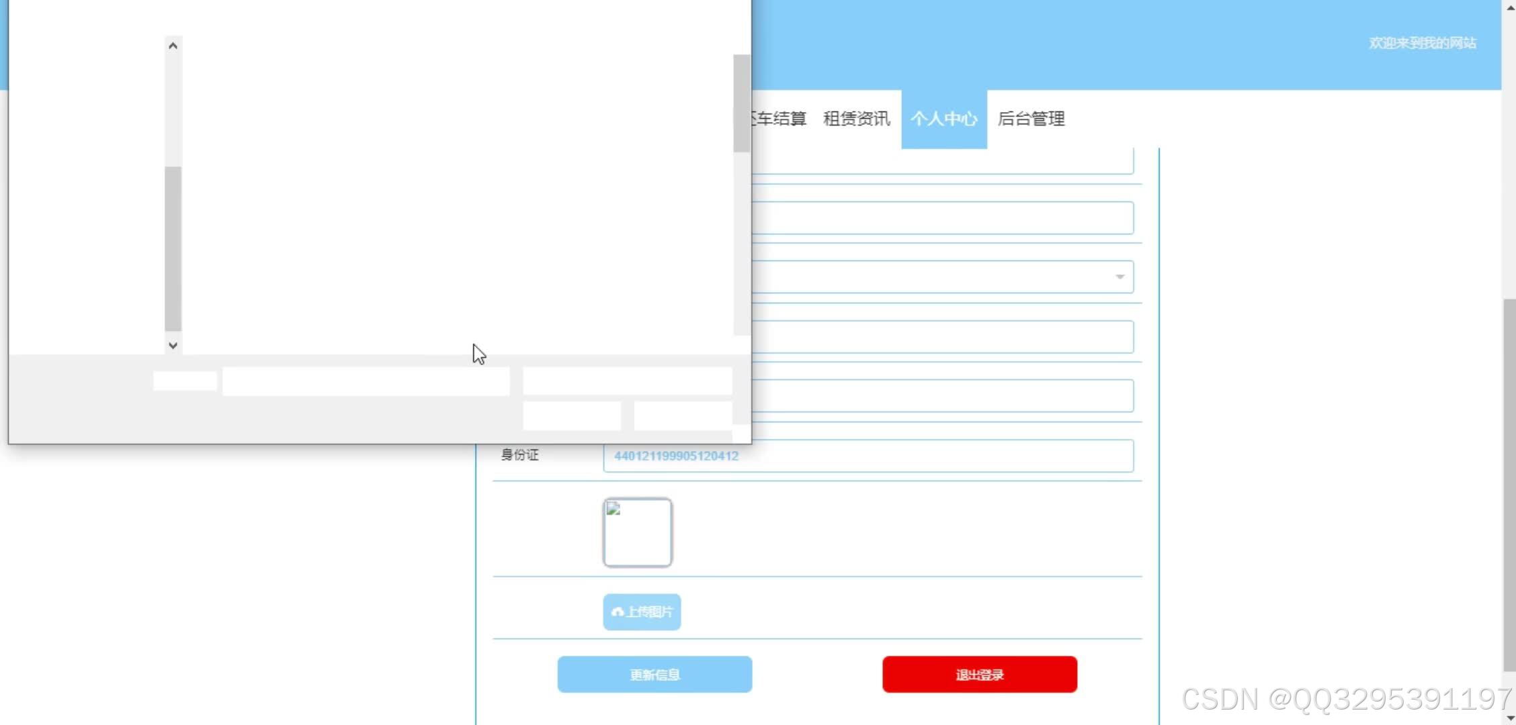
Task: Click the dialog left pane scroll-up arrow
Action: (x=173, y=46)
